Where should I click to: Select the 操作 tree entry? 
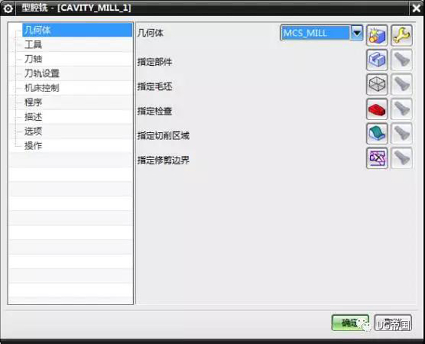pyautogui.click(x=33, y=145)
